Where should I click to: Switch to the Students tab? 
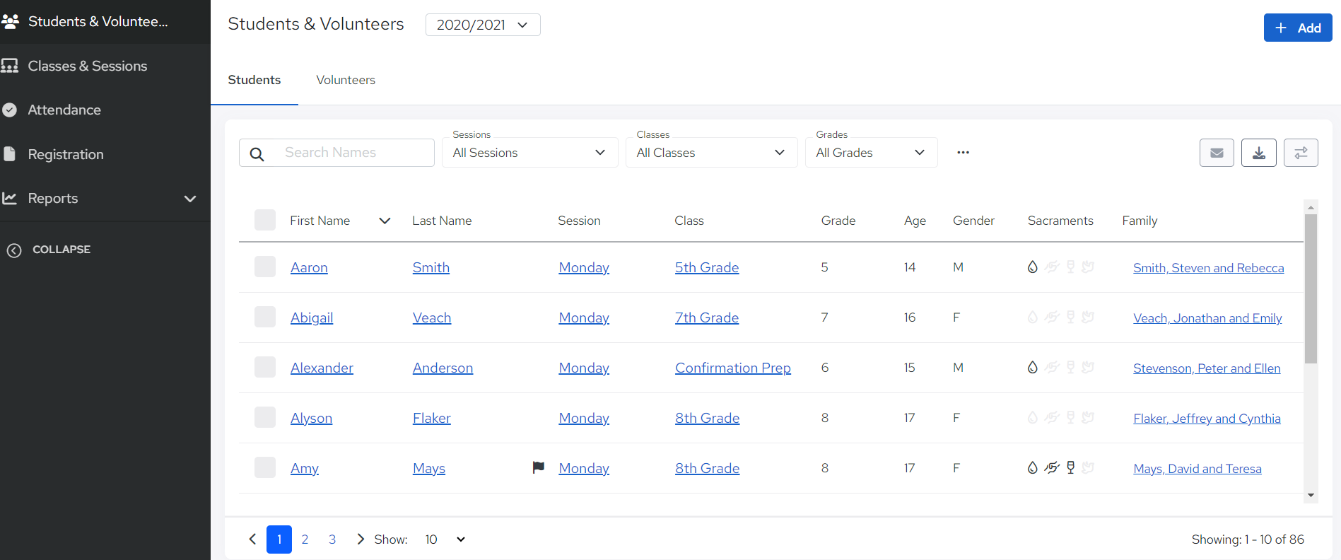click(x=254, y=80)
